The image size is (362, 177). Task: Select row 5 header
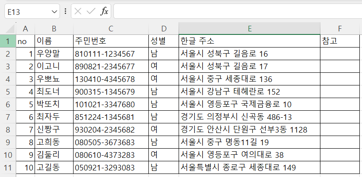point(8,92)
